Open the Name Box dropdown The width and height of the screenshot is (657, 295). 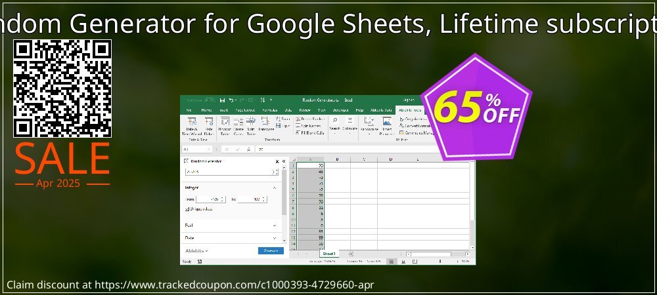(209, 149)
